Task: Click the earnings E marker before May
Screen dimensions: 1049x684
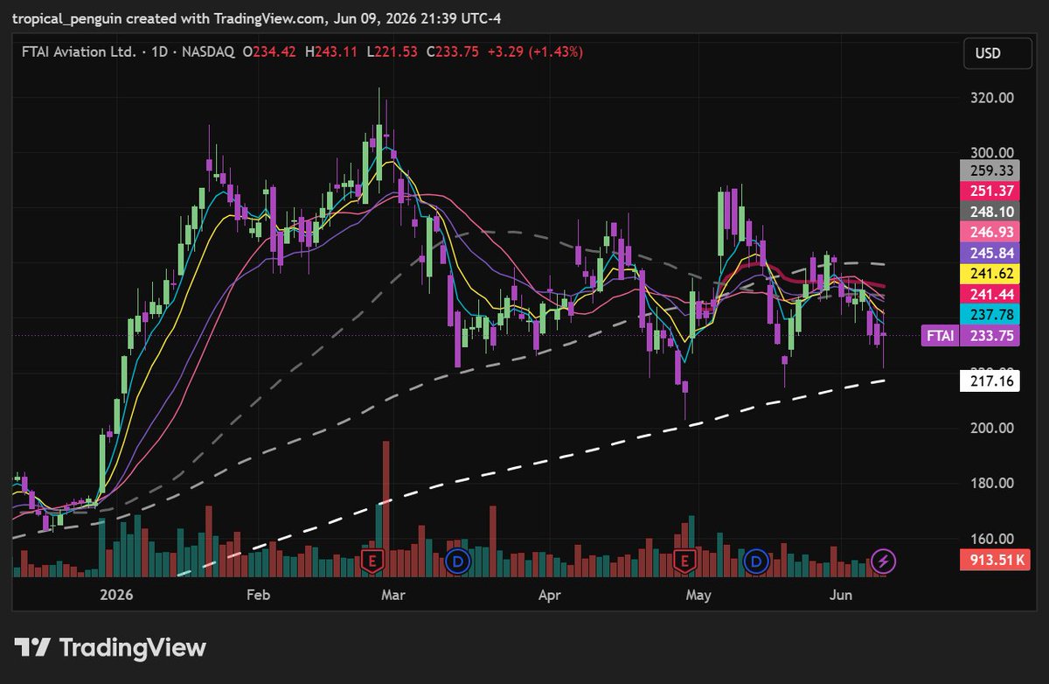Action: (684, 560)
